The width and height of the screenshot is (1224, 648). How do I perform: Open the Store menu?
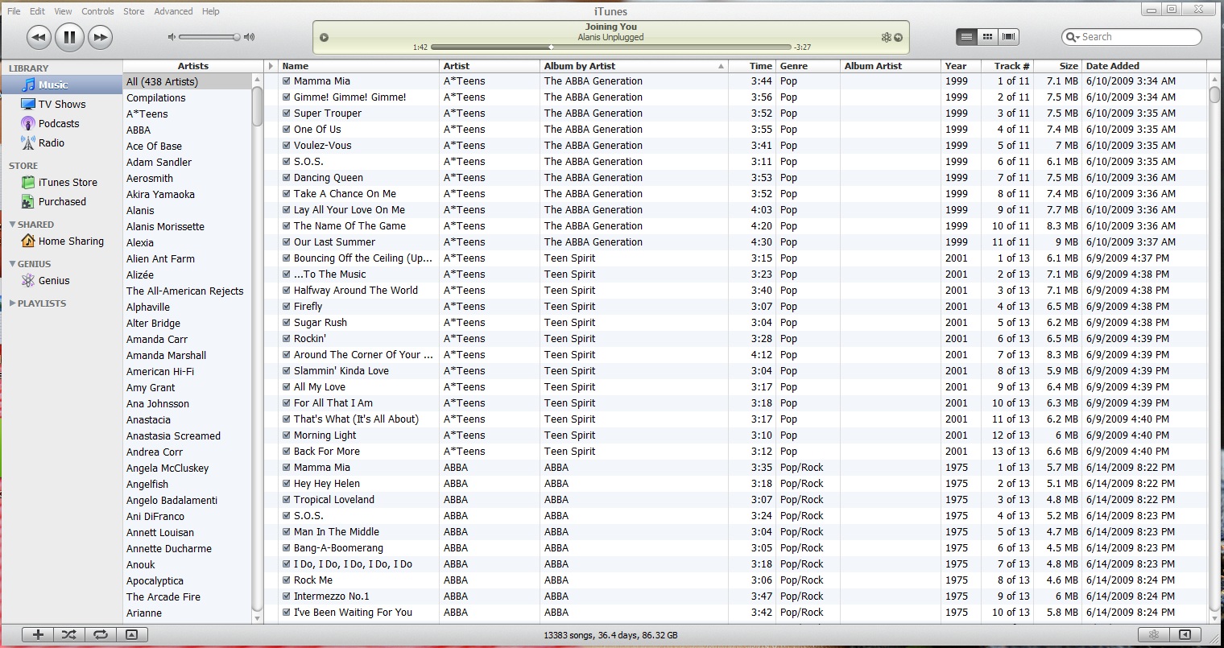tap(134, 11)
